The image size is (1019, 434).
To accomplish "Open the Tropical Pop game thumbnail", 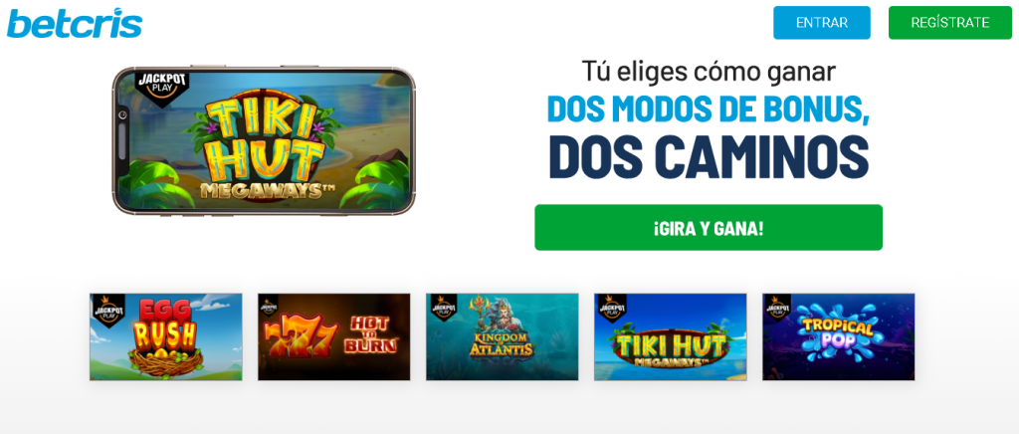I will (838, 336).
